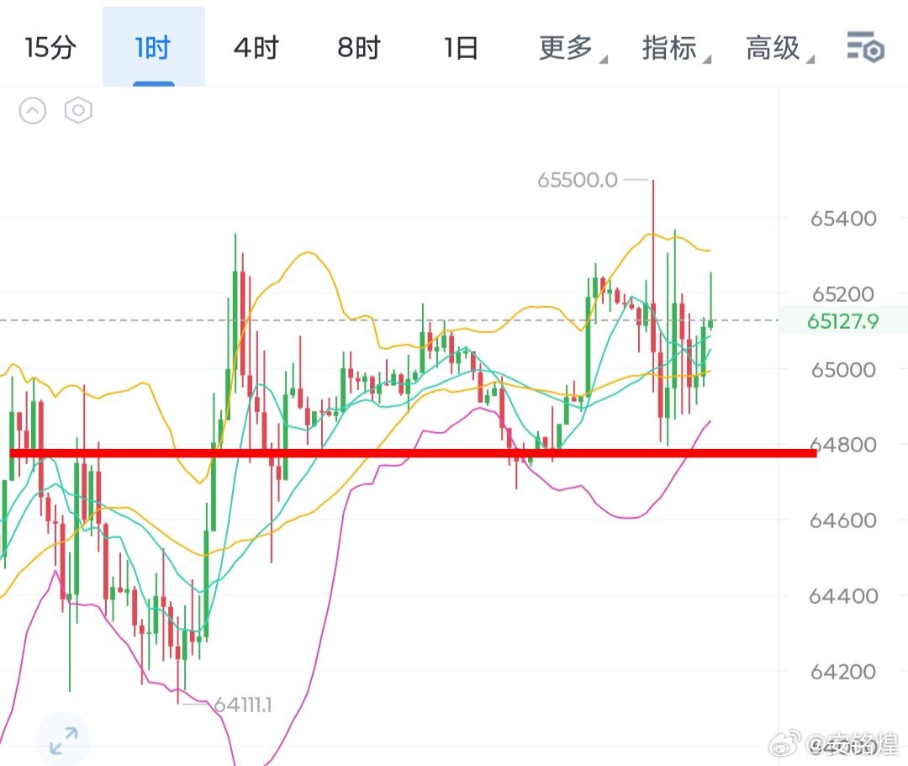
Task: Click the 65200 price axis label
Action: click(x=843, y=294)
